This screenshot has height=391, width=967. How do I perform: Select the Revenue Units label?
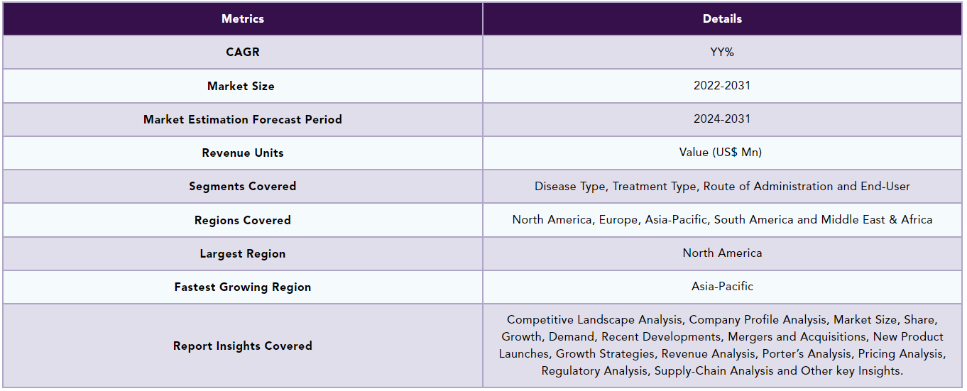[243, 153]
